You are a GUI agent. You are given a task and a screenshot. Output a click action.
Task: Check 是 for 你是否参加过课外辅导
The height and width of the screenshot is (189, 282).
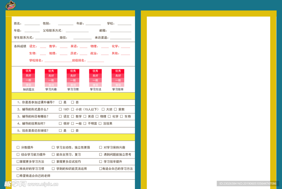(x=60, y=103)
